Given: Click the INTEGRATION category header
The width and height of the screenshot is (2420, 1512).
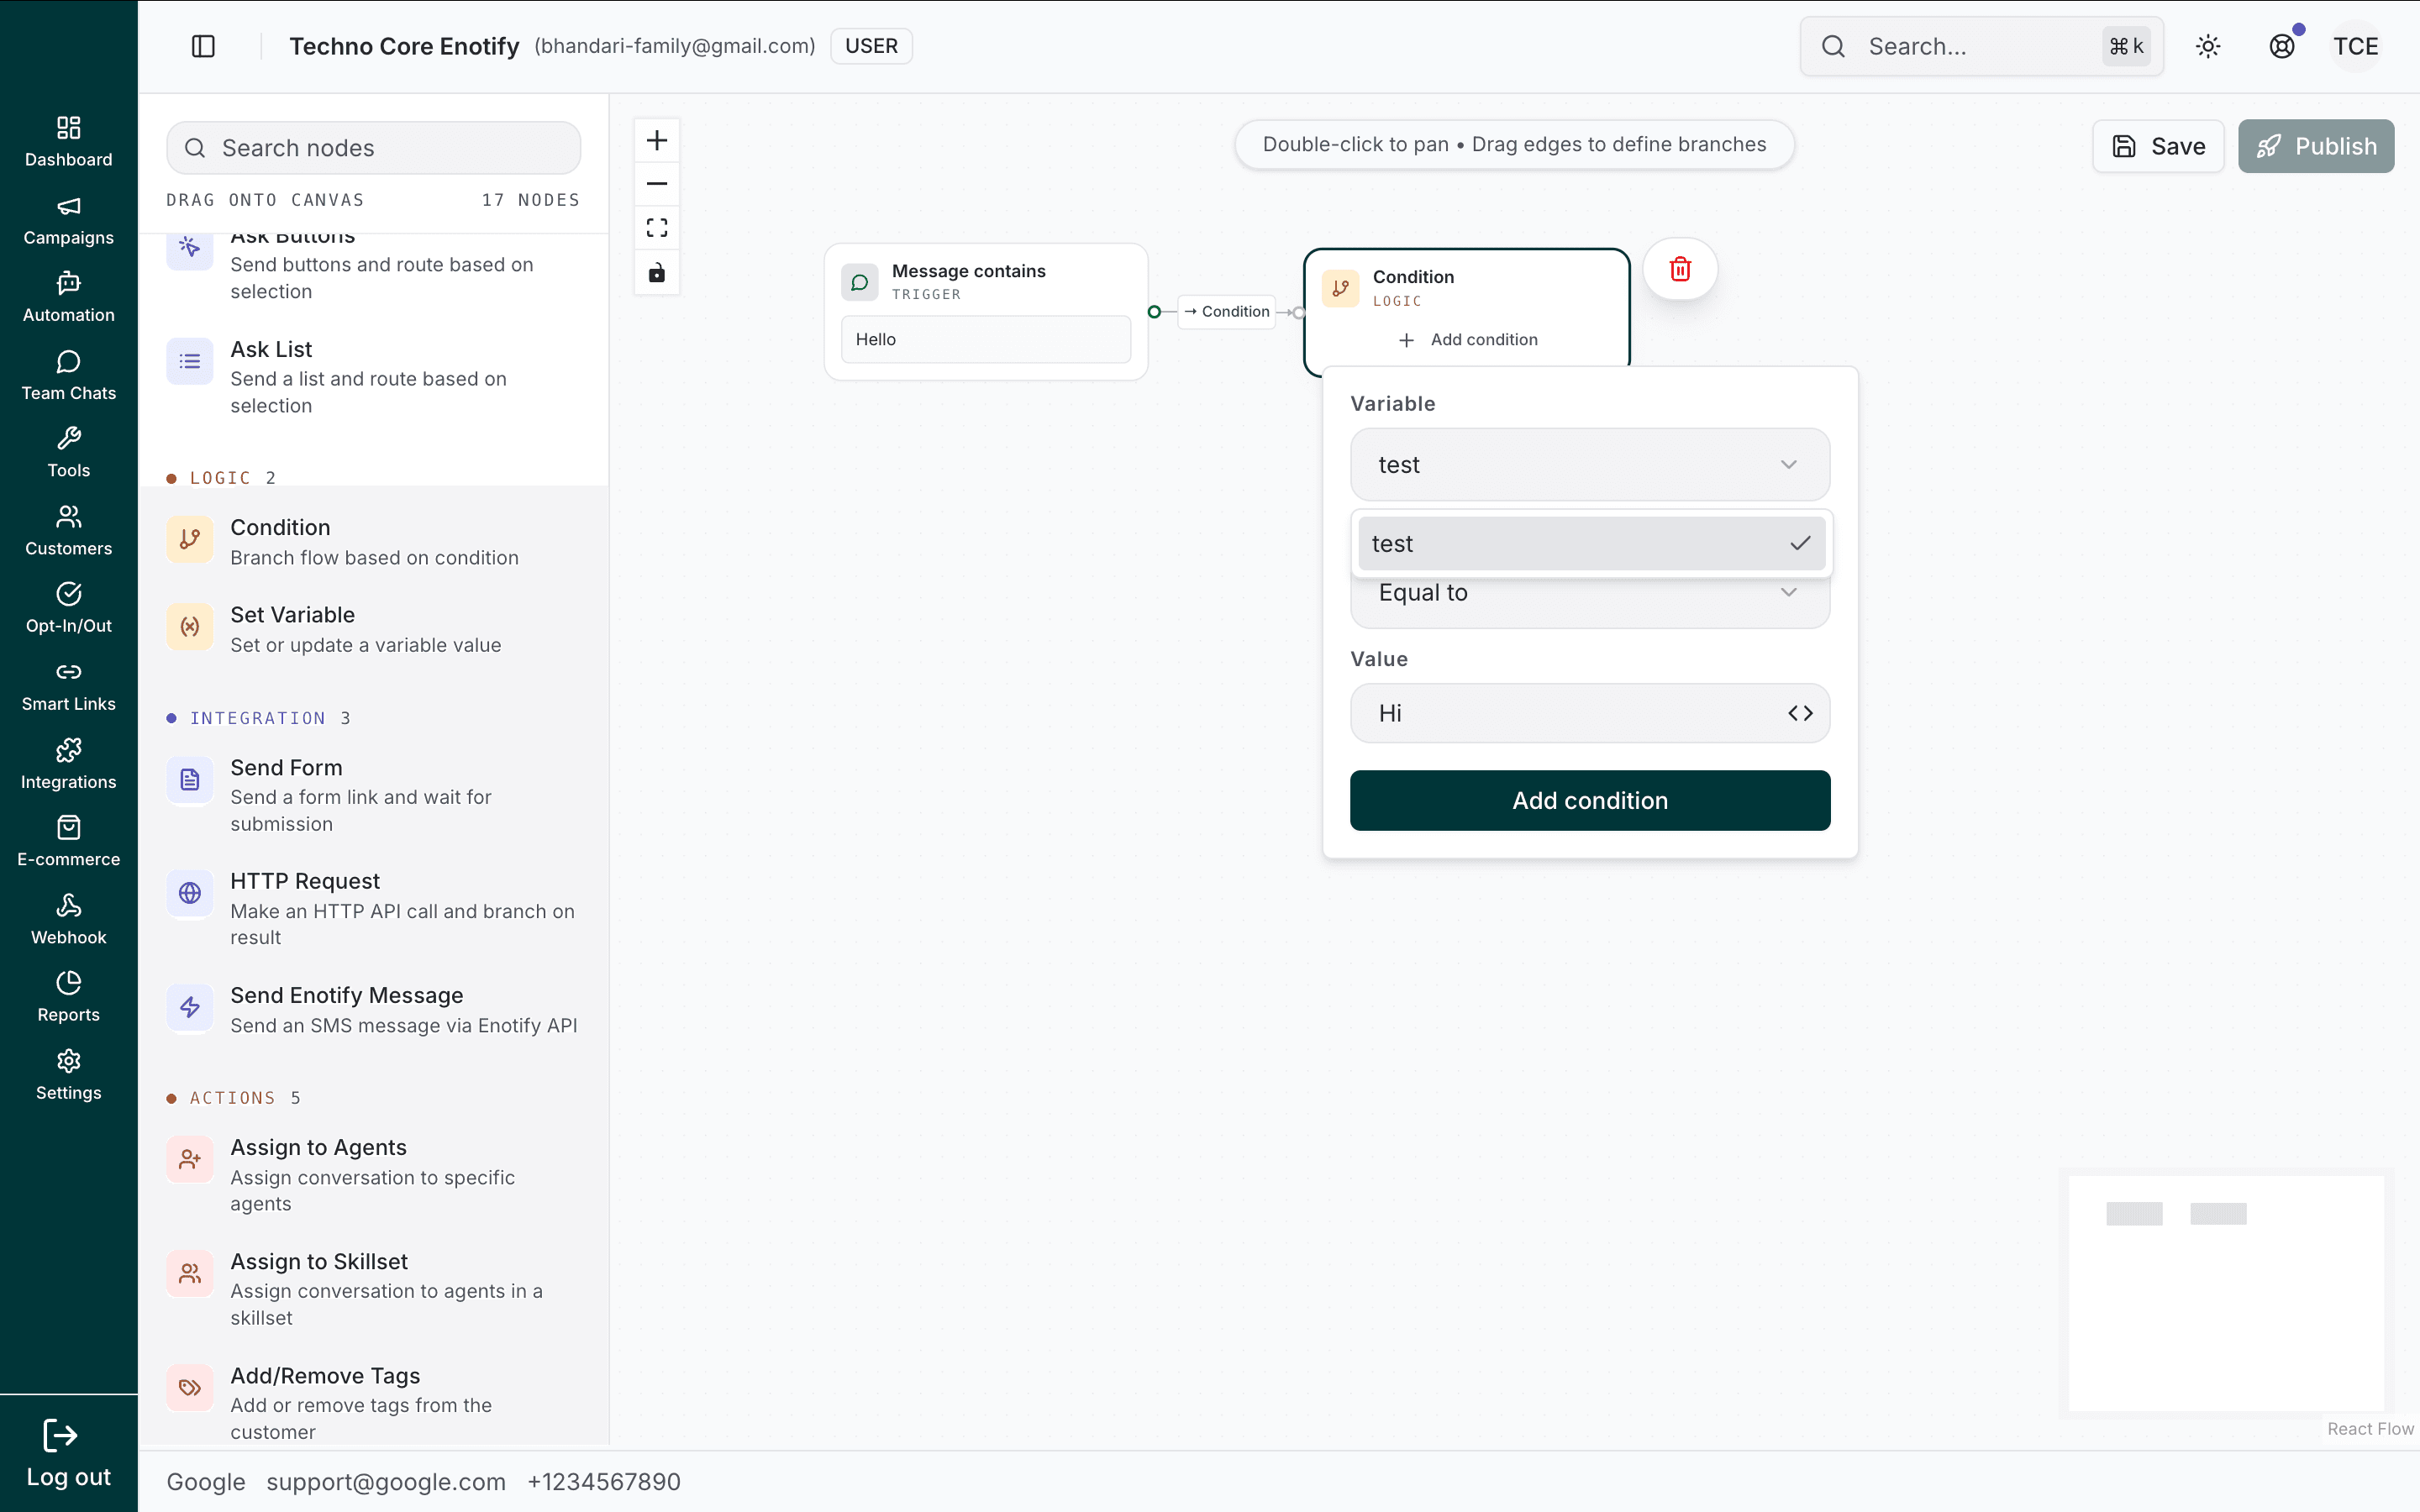Looking at the screenshot, I should point(258,718).
